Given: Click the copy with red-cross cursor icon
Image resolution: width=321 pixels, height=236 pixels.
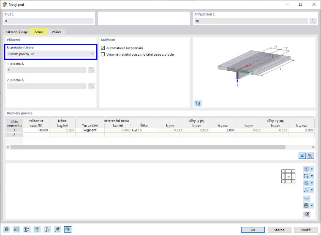Looking at the screenshot, I should point(47,229).
